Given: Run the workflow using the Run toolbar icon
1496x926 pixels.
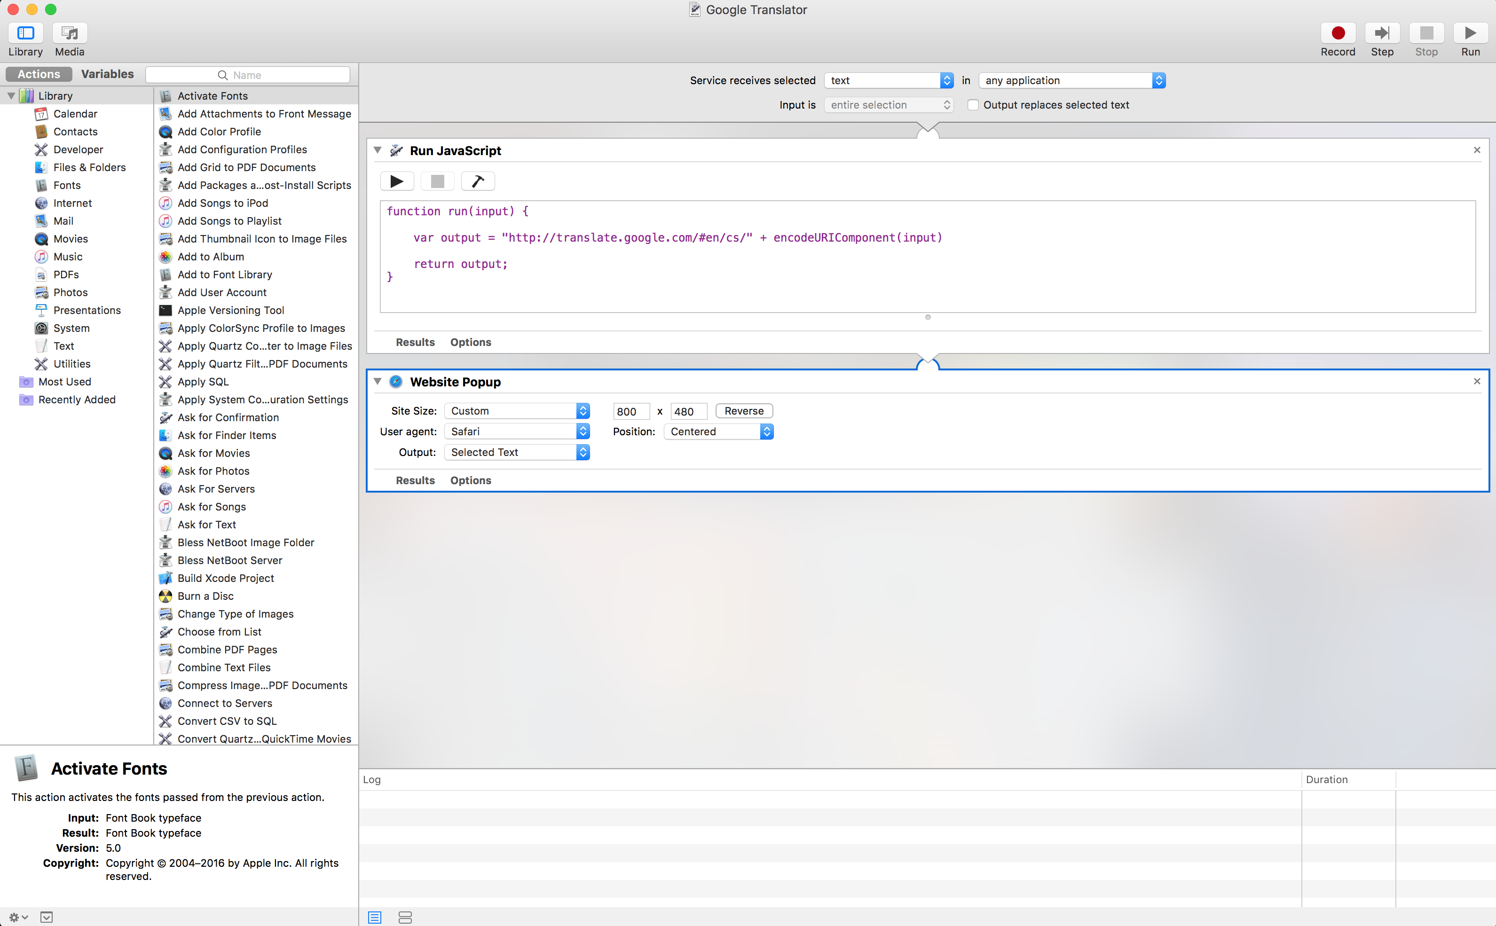Looking at the screenshot, I should 1471,33.
